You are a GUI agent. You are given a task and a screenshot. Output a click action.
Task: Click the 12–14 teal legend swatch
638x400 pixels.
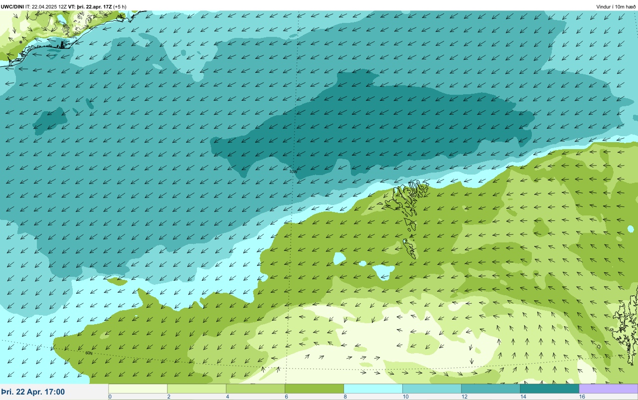(490, 389)
